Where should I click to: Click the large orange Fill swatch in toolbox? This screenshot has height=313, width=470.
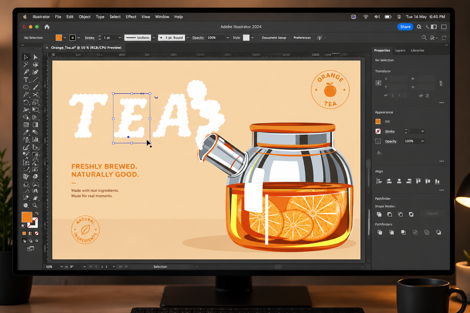click(27, 217)
